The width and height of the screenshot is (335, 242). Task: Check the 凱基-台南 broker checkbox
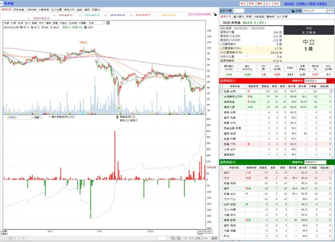[x=221, y=91]
